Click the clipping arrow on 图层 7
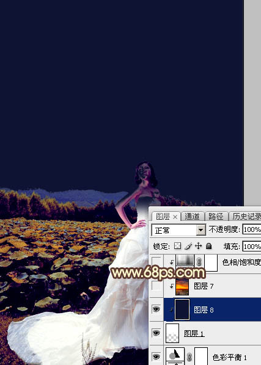The width and height of the screenshot is (261, 365). [x=172, y=286]
